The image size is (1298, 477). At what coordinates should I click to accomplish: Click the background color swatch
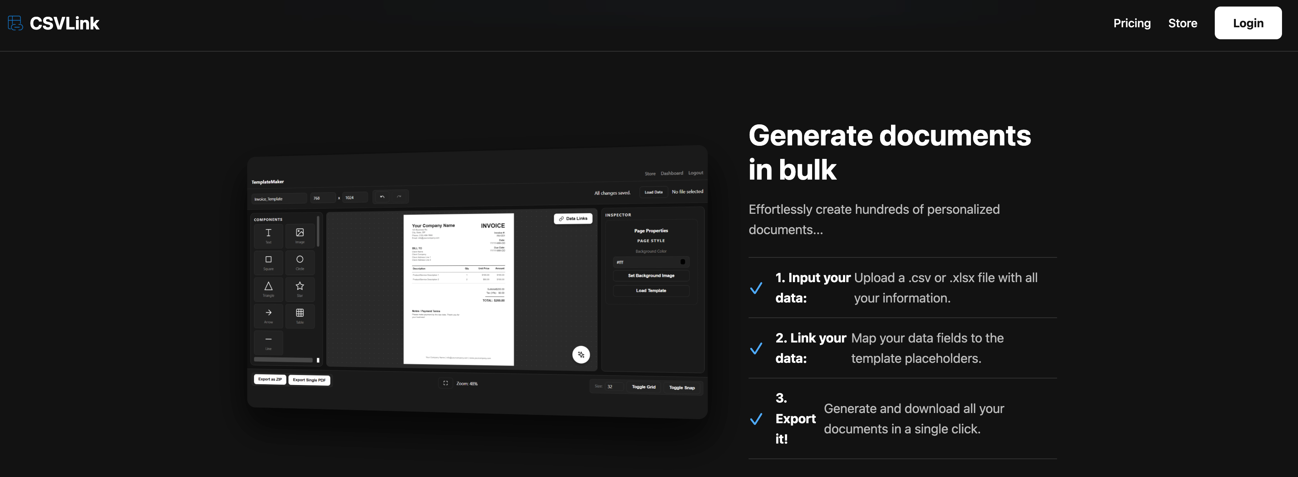(682, 262)
